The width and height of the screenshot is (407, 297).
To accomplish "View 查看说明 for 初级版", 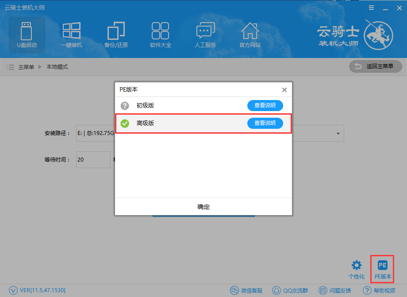I will 265,105.
